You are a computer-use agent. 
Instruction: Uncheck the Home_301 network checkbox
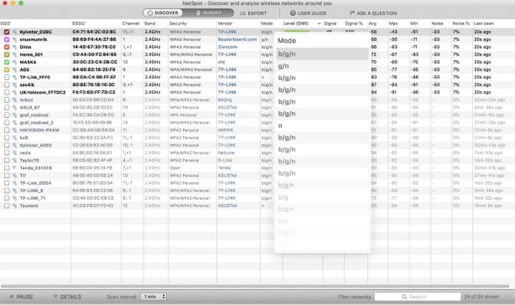(7, 55)
